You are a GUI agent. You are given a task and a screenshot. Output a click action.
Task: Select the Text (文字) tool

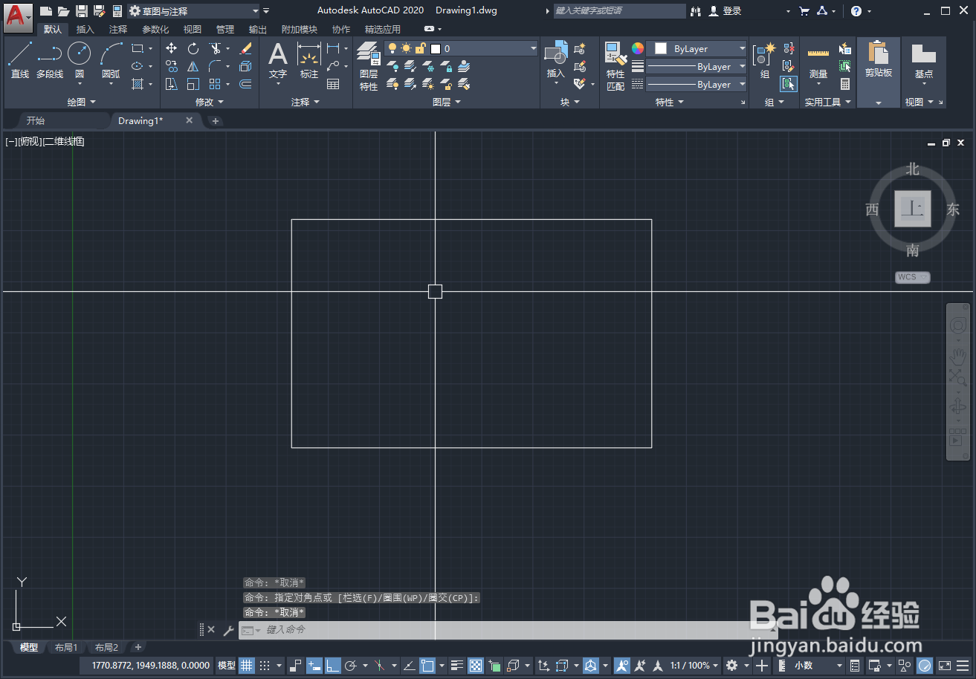click(278, 59)
